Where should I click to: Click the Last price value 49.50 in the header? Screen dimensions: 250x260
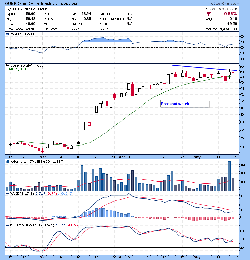[232, 24]
